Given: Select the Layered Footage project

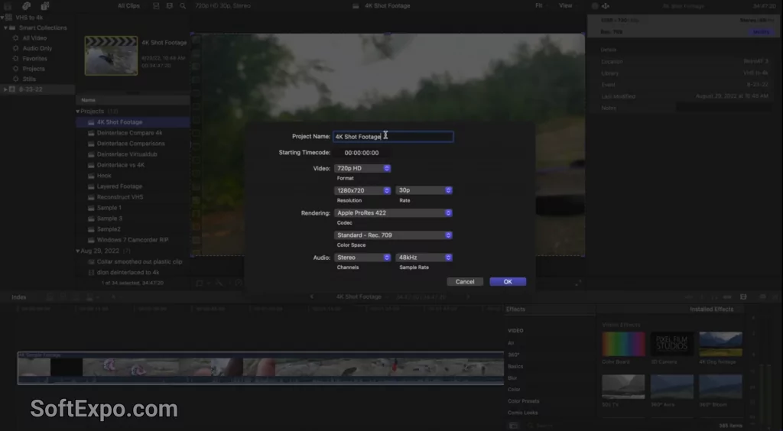Looking at the screenshot, I should pos(119,186).
